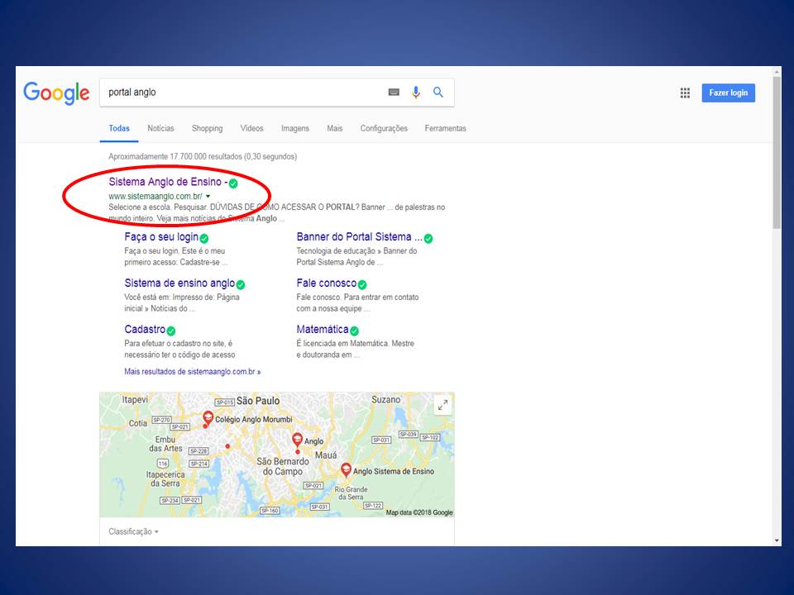This screenshot has height=595, width=794.
Task: Click the São Paulo label on the map
Action: click(258, 401)
